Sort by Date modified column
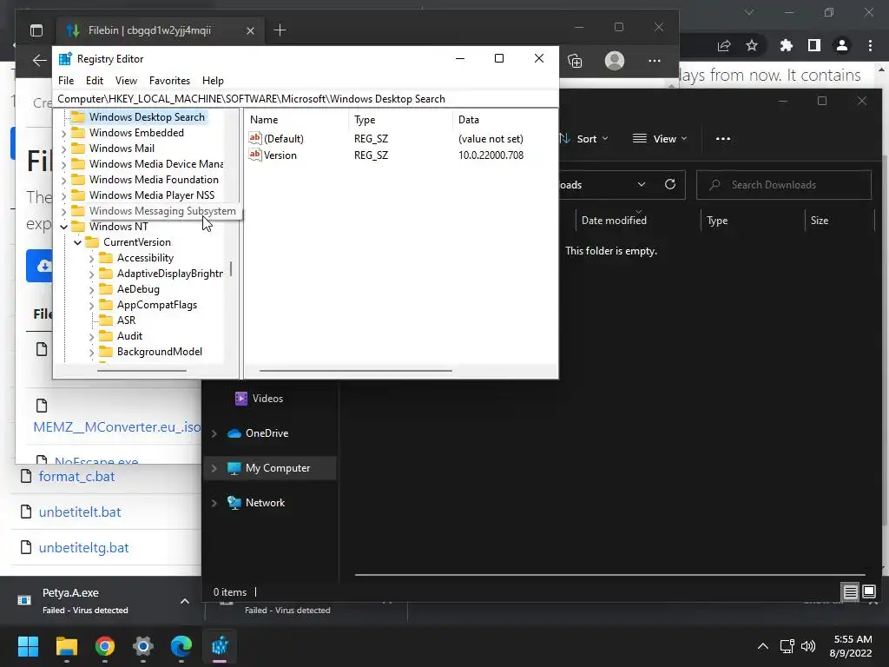This screenshot has height=667, width=889. (x=614, y=220)
